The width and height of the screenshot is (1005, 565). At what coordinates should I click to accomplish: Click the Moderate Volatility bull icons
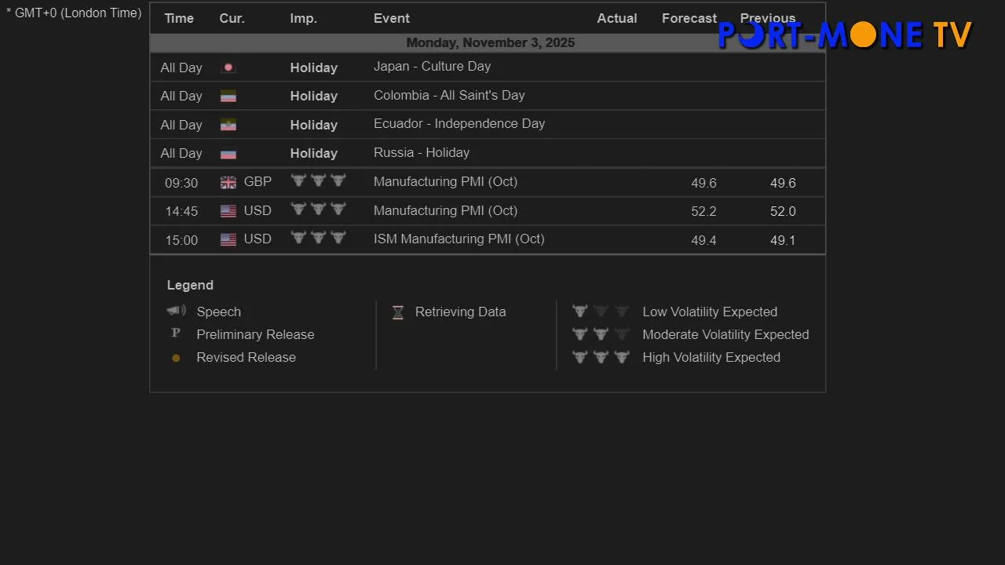601,334
